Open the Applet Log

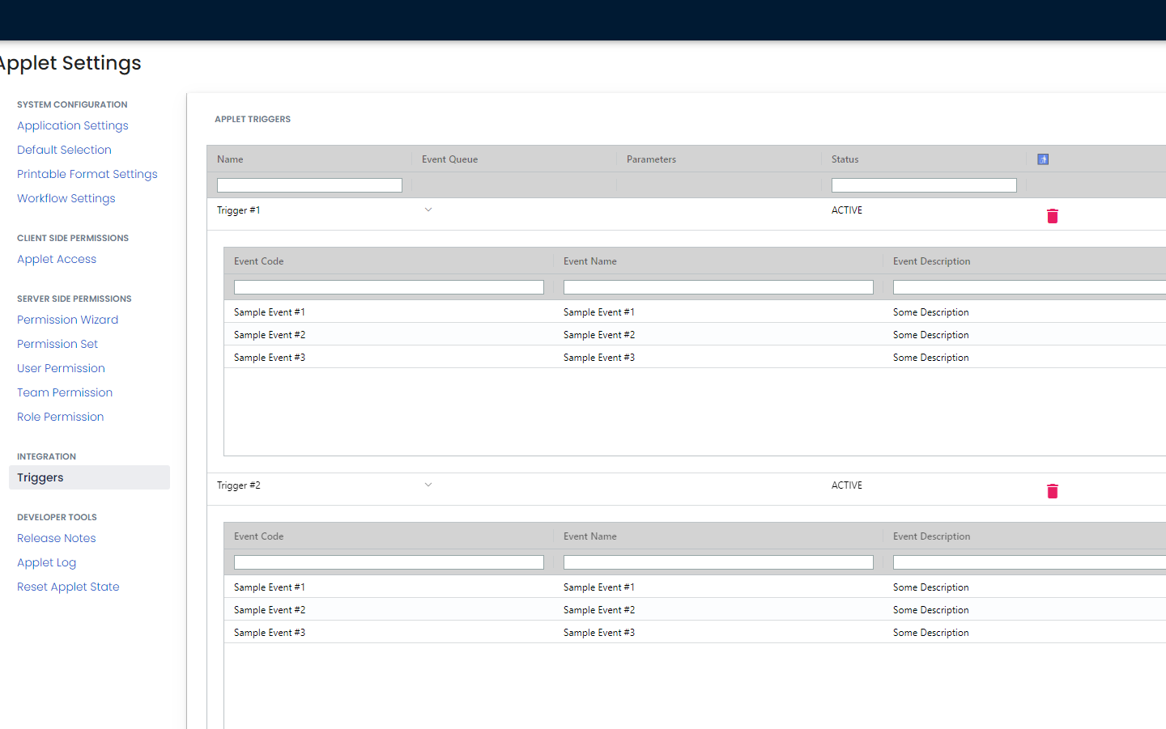point(47,562)
